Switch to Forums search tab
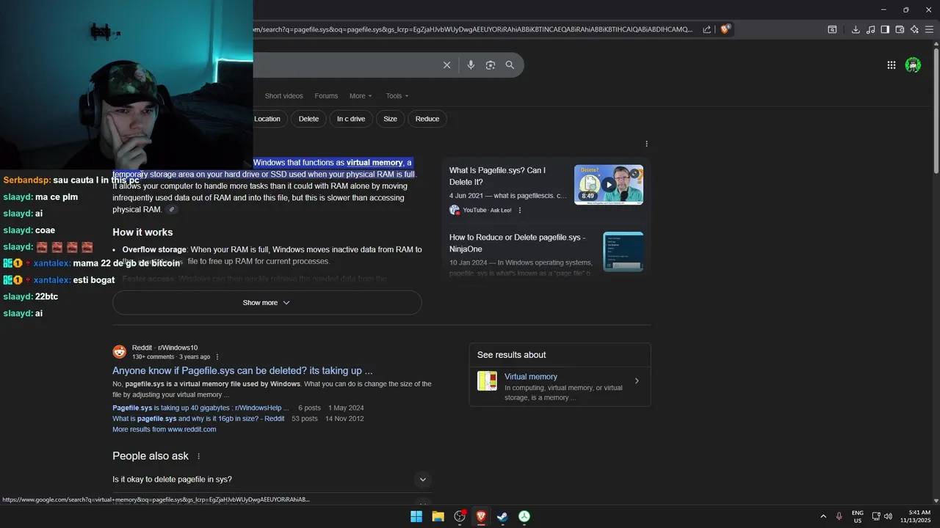Image resolution: width=940 pixels, height=528 pixels. [326, 96]
